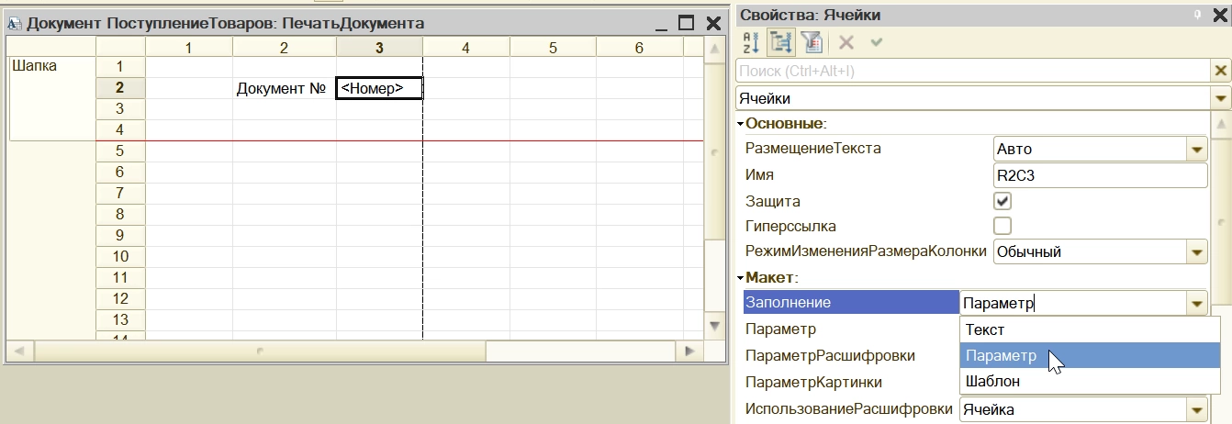Select the Параметр property label

click(780, 329)
